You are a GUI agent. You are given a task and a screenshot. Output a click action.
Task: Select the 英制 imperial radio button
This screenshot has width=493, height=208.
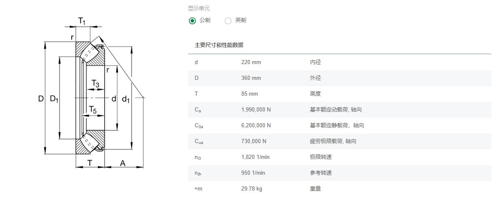tap(228, 21)
